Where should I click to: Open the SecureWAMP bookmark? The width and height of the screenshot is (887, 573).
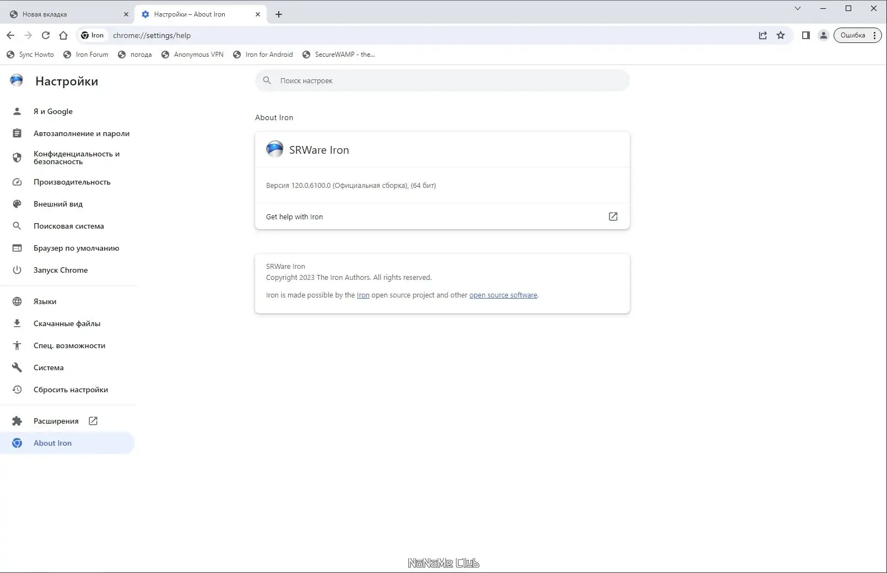point(338,55)
